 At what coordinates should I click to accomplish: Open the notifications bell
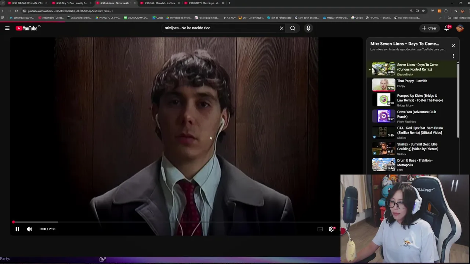coord(447,28)
